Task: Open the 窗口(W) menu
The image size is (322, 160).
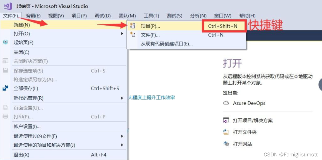Action: [x=223, y=16]
